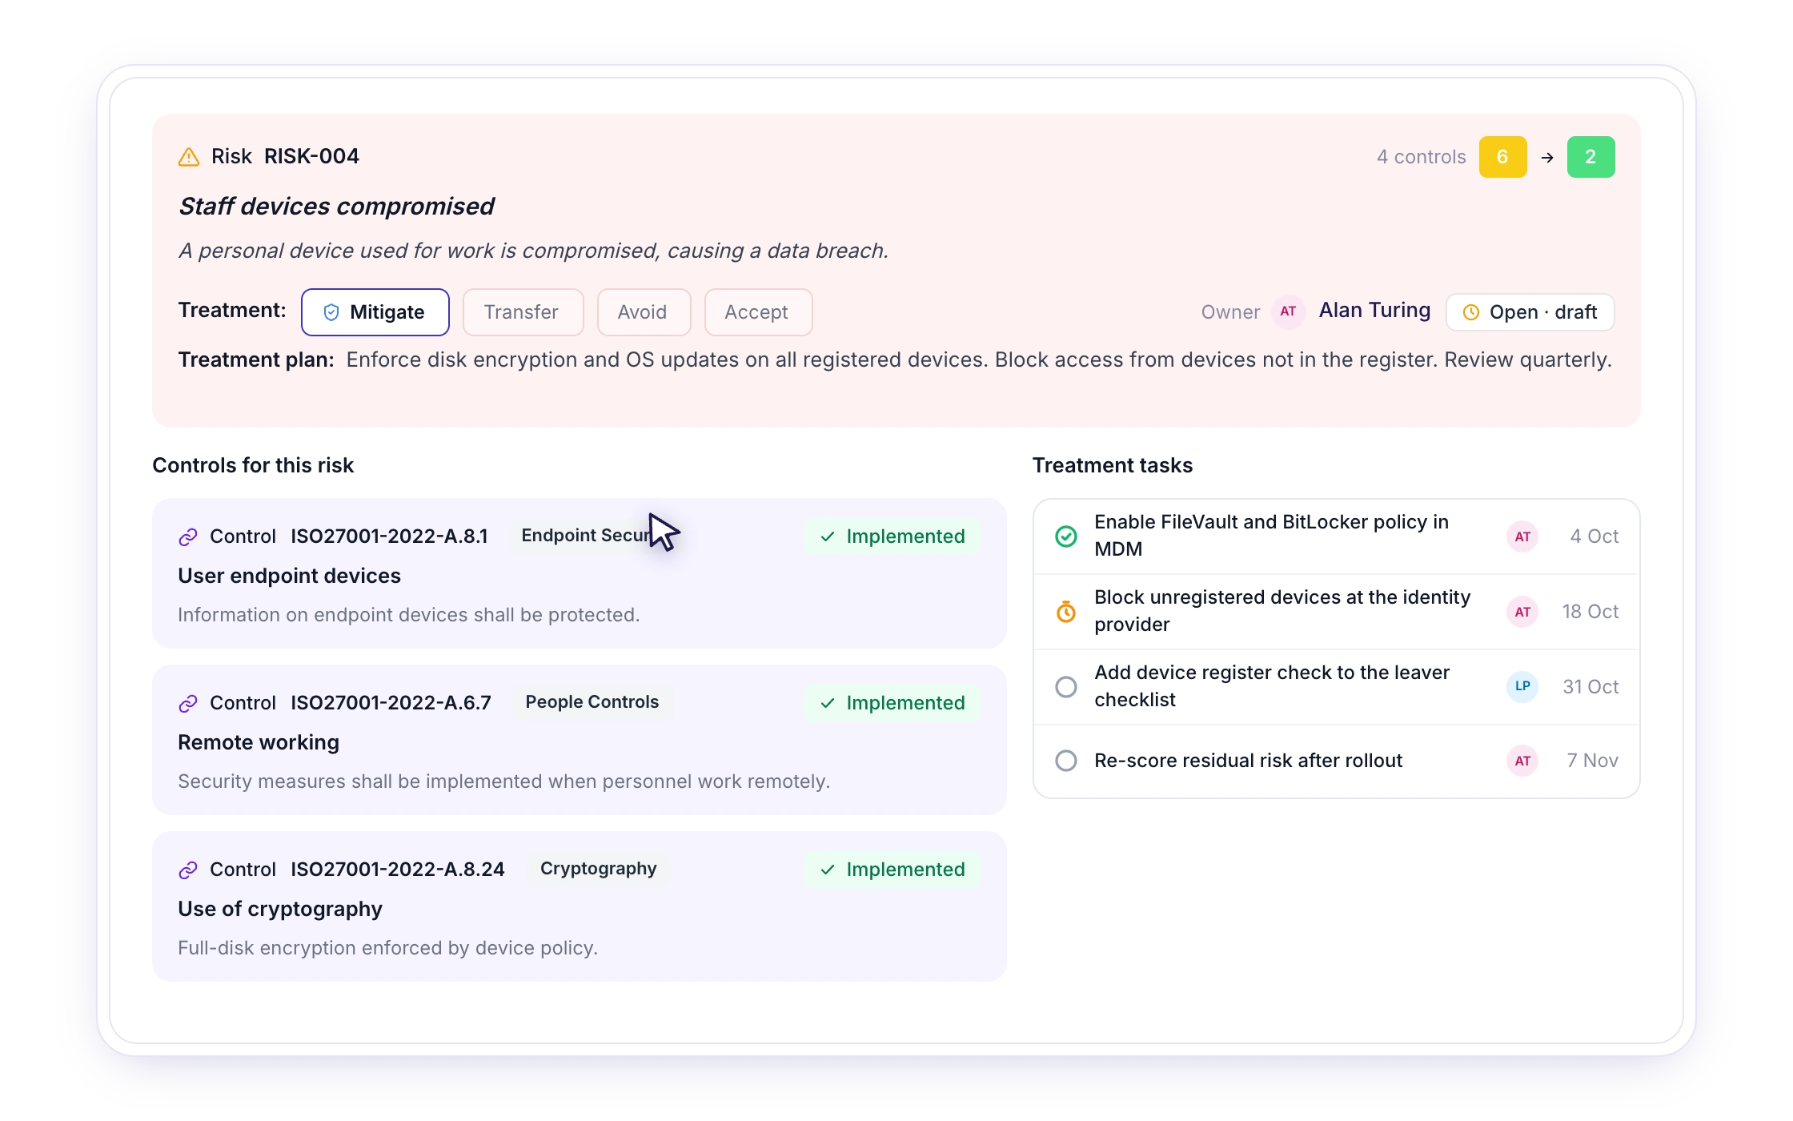Viewport: 1793px width, 1121px height.
Task: Click the checkmark in A.6.7 Implemented badge
Action: pyautogui.click(x=828, y=704)
